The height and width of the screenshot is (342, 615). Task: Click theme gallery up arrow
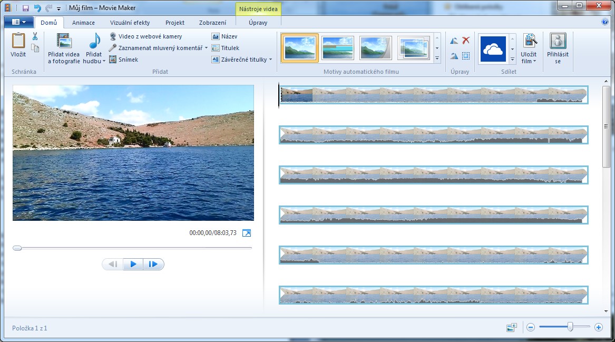click(x=437, y=38)
